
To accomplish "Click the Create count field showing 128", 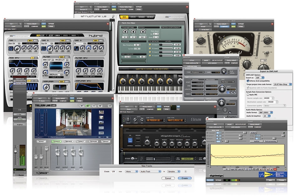I will coord(113,171).
